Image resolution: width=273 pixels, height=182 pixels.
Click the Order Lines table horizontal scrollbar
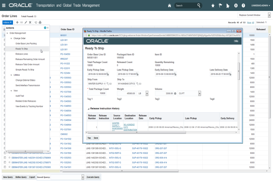tap(120, 171)
